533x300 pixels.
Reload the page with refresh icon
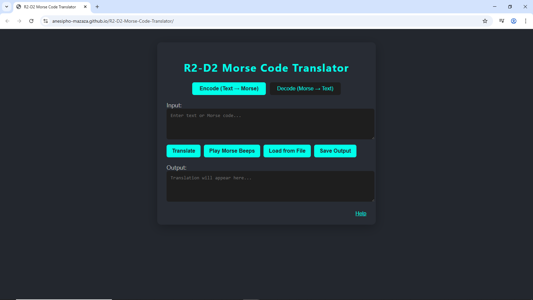(31, 21)
